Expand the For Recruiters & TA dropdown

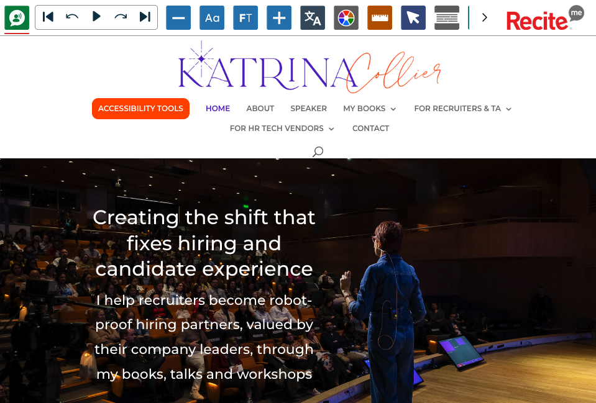462,109
